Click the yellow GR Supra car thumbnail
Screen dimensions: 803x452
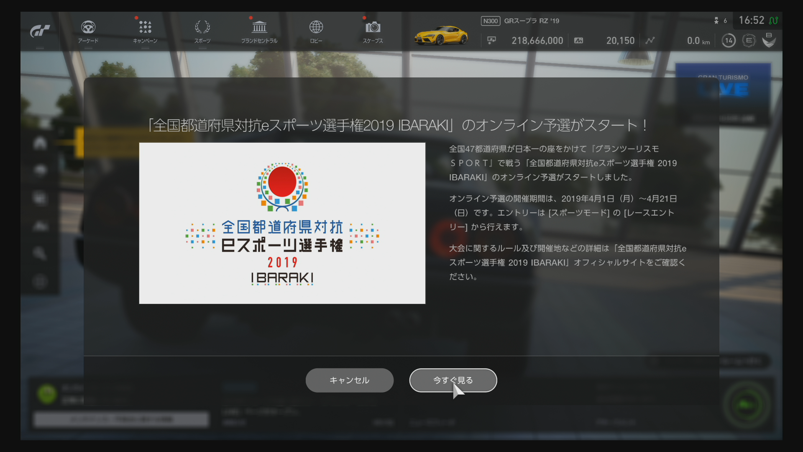coord(441,35)
